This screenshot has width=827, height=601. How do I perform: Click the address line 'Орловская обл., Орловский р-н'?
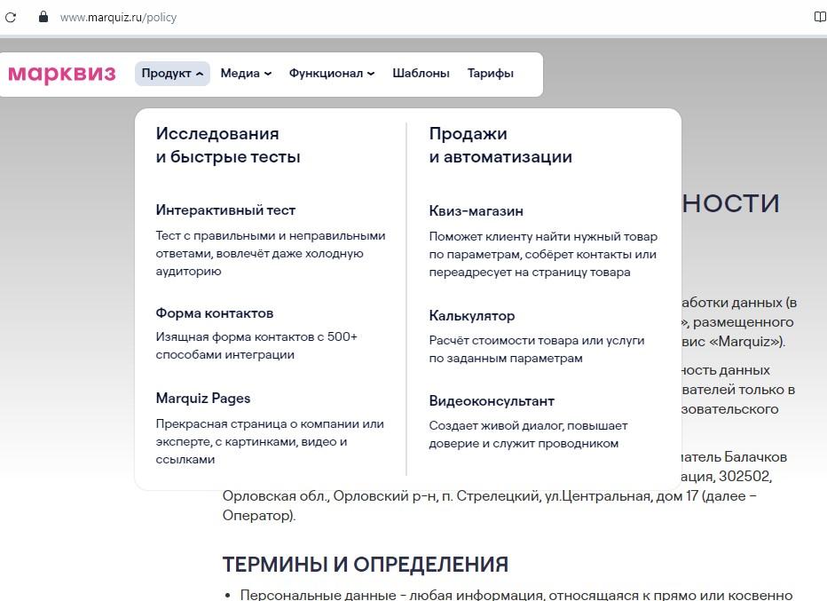[x=490, y=496]
